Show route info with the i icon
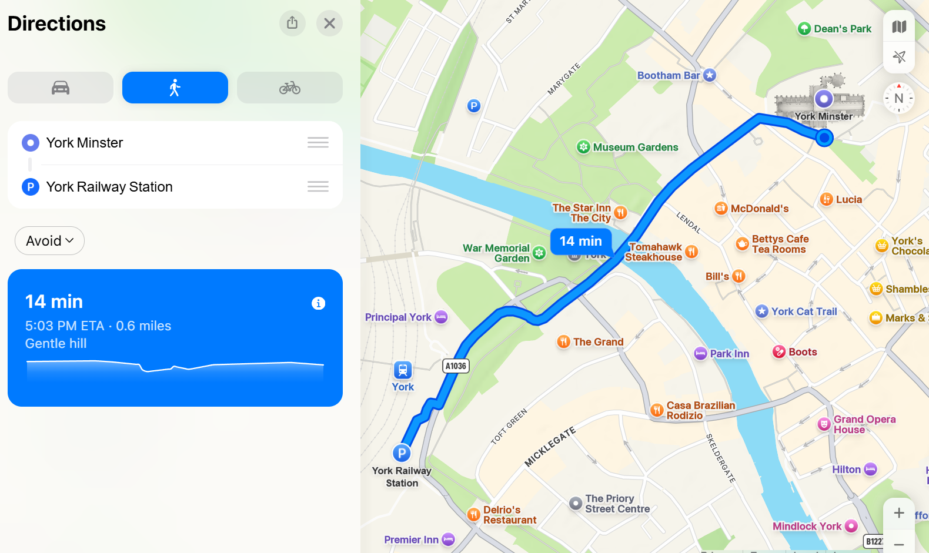The image size is (929, 553). pyautogui.click(x=318, y=303)
